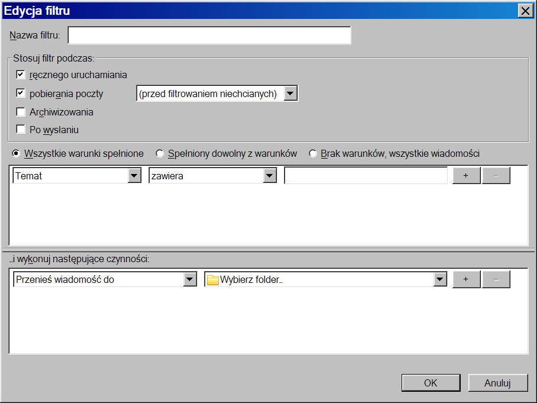Image resolution: width=537 pixels, height=403 pixels.
Task: Click the Nazwa filtru text field
Action: 209,36
